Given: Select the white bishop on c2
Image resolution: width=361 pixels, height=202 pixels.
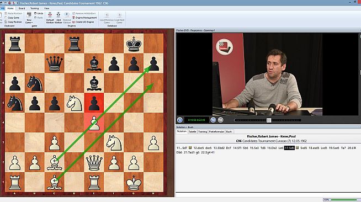Looking at the screenshot, I should [55, 162].
